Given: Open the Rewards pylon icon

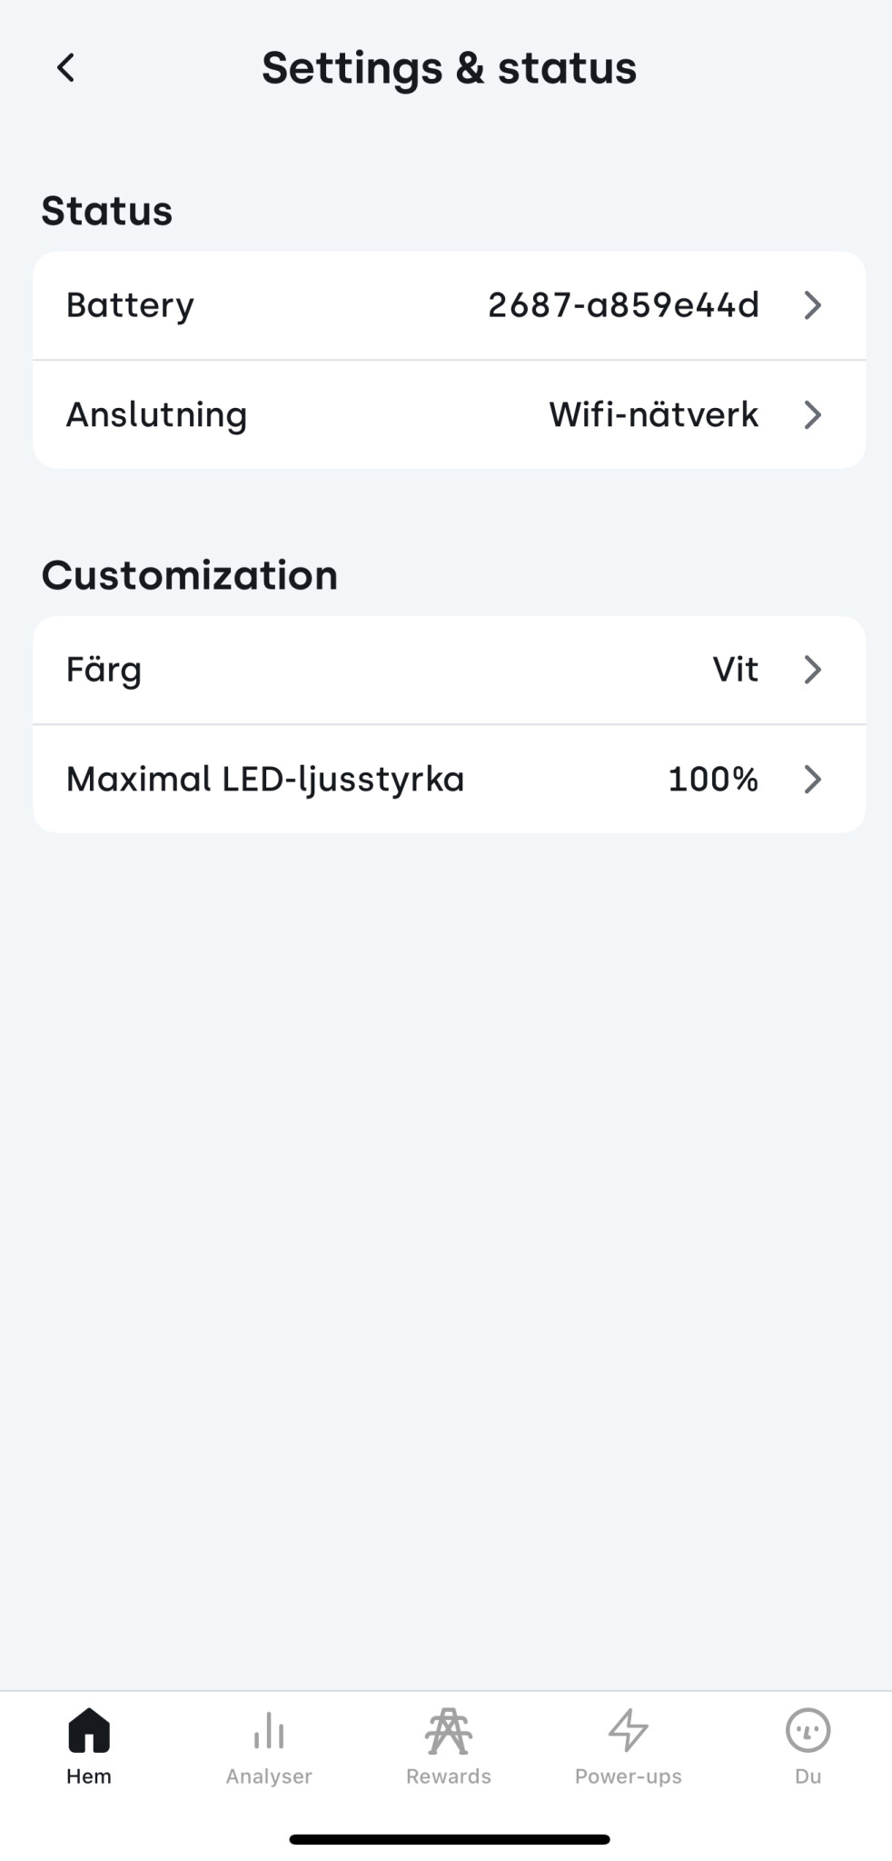Looking at the screenshot, I should [x=449, y=1730].
